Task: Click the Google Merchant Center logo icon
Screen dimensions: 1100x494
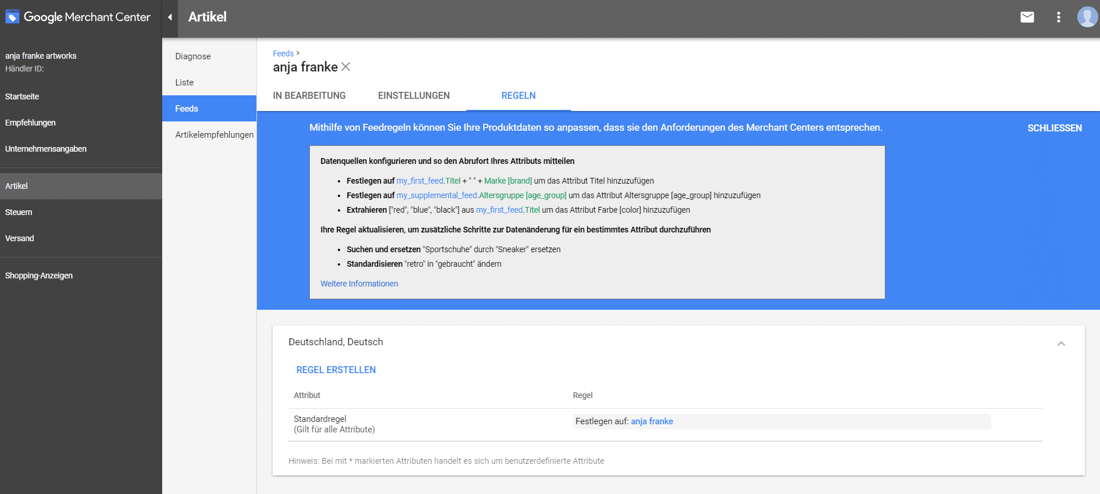Action: 12,17
